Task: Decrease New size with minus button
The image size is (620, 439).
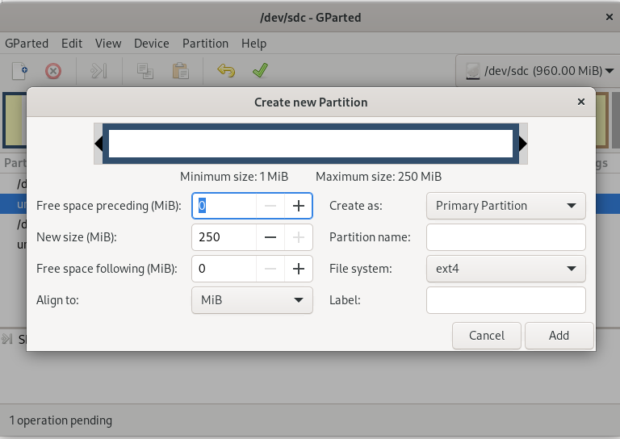Action: point(270,237)
